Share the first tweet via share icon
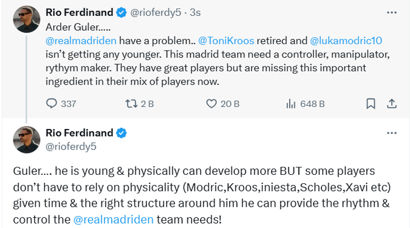 pyautogui.click(x=391, y=104)
